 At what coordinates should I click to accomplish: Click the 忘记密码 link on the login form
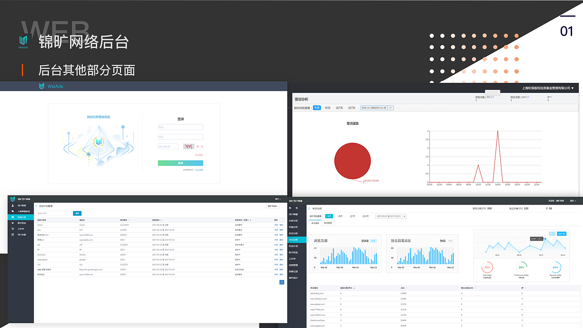[199, 155]
